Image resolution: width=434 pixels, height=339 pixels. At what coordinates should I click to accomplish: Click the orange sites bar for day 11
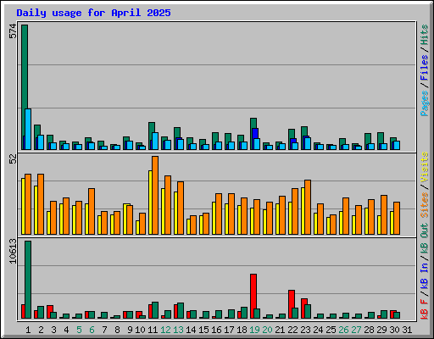click(155, 195)
